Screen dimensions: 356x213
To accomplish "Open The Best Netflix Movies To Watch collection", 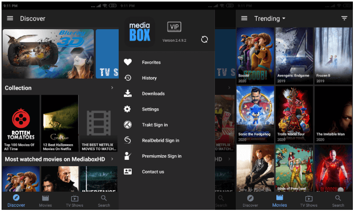I will point(99,124).
